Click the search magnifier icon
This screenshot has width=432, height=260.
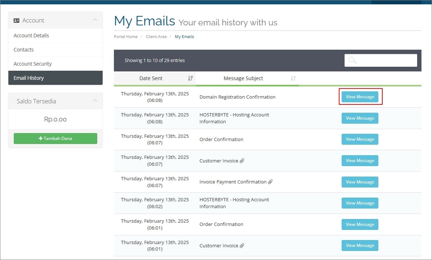click(352, 61)
